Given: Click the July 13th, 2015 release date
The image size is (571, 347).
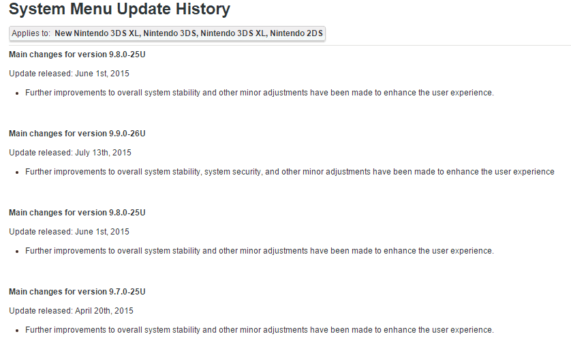Looking at the screenshot, I should pos(103,153).
